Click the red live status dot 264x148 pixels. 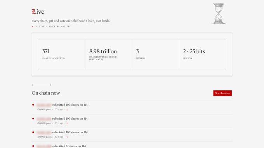coord(32,27)
